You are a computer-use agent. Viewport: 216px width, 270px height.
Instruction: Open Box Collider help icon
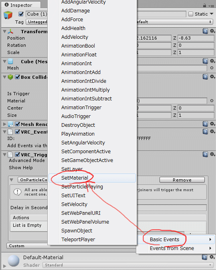[205, 77]
